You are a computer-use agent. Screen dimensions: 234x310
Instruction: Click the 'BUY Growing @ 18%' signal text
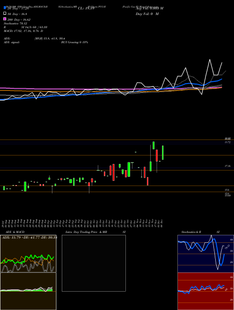74,42
